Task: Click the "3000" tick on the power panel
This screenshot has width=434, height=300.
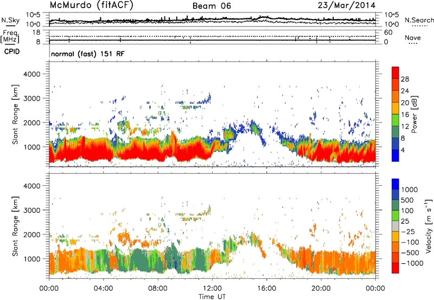Action: pos(31,99)
